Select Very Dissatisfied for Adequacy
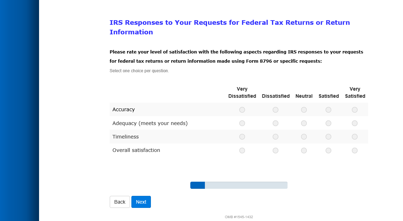Viewport: 403px width, 221px height. [242, 123]
